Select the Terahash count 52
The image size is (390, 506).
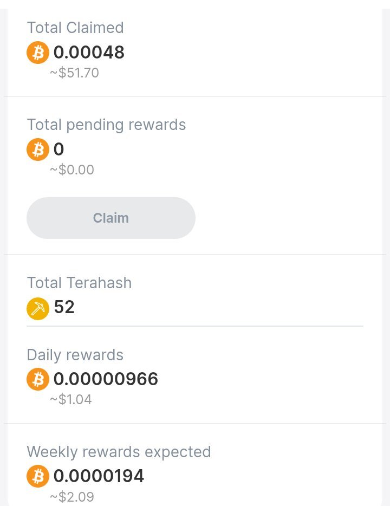point(64,307)
